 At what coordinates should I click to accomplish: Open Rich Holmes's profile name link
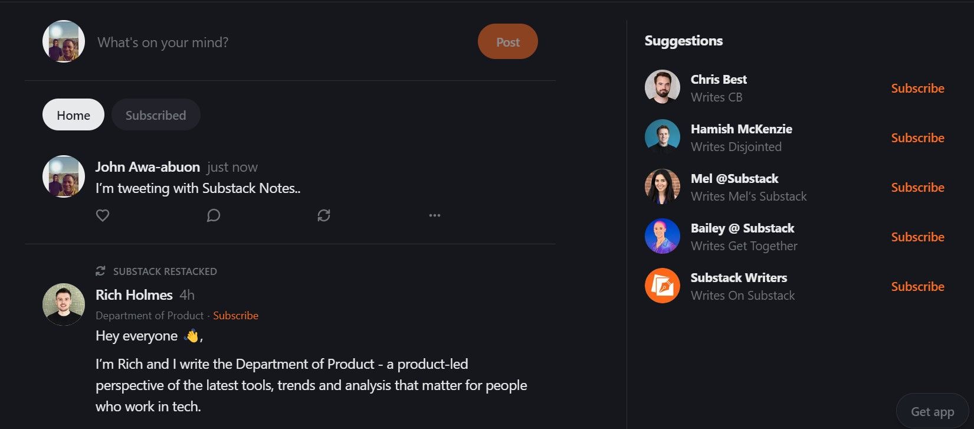[134, 295]
